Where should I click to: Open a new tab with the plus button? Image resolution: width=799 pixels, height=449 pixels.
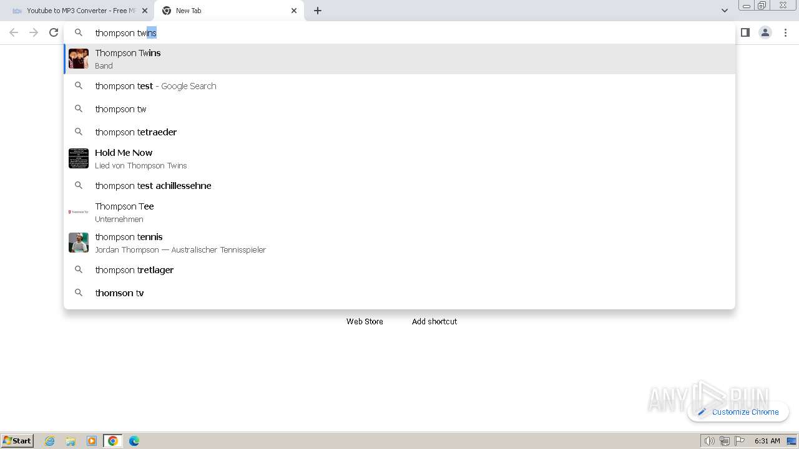[x=318, y=11]
